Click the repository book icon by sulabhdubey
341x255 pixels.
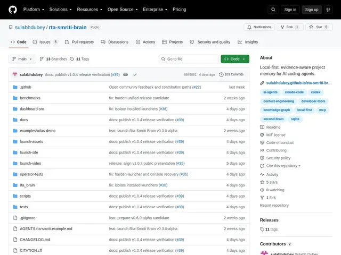point(11,27)
